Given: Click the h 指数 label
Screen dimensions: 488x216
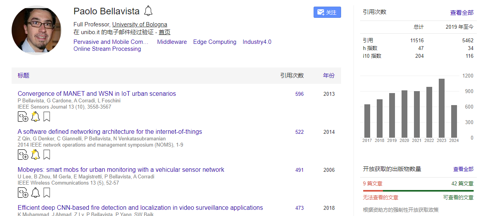Looking at the screenshot, I should click(x=370, y=48).
